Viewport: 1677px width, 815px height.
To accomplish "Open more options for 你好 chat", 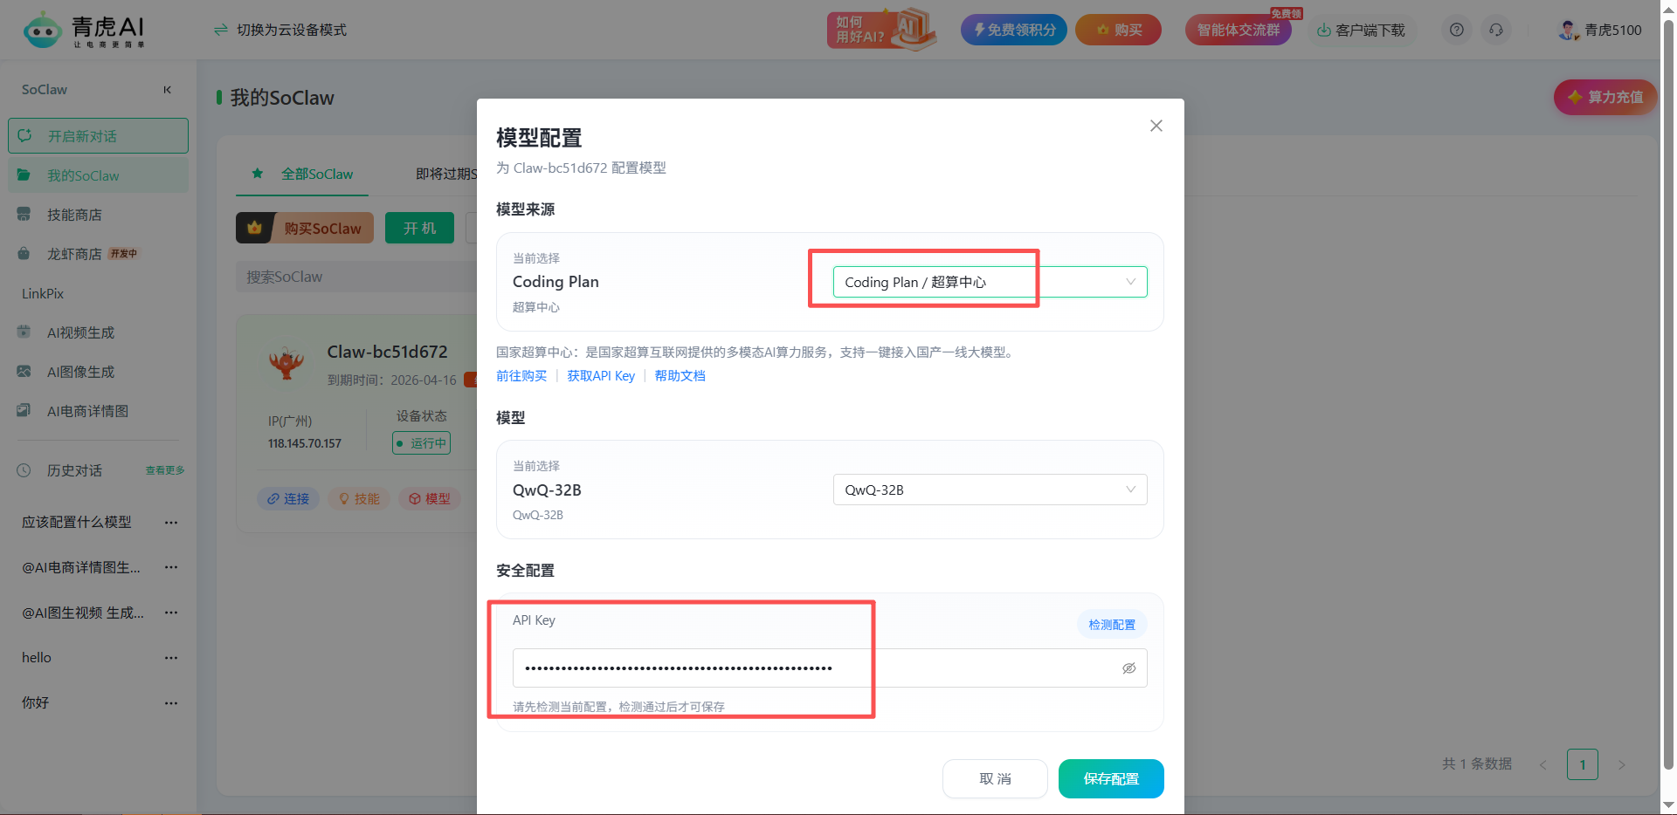I will [x=171, y=703].
